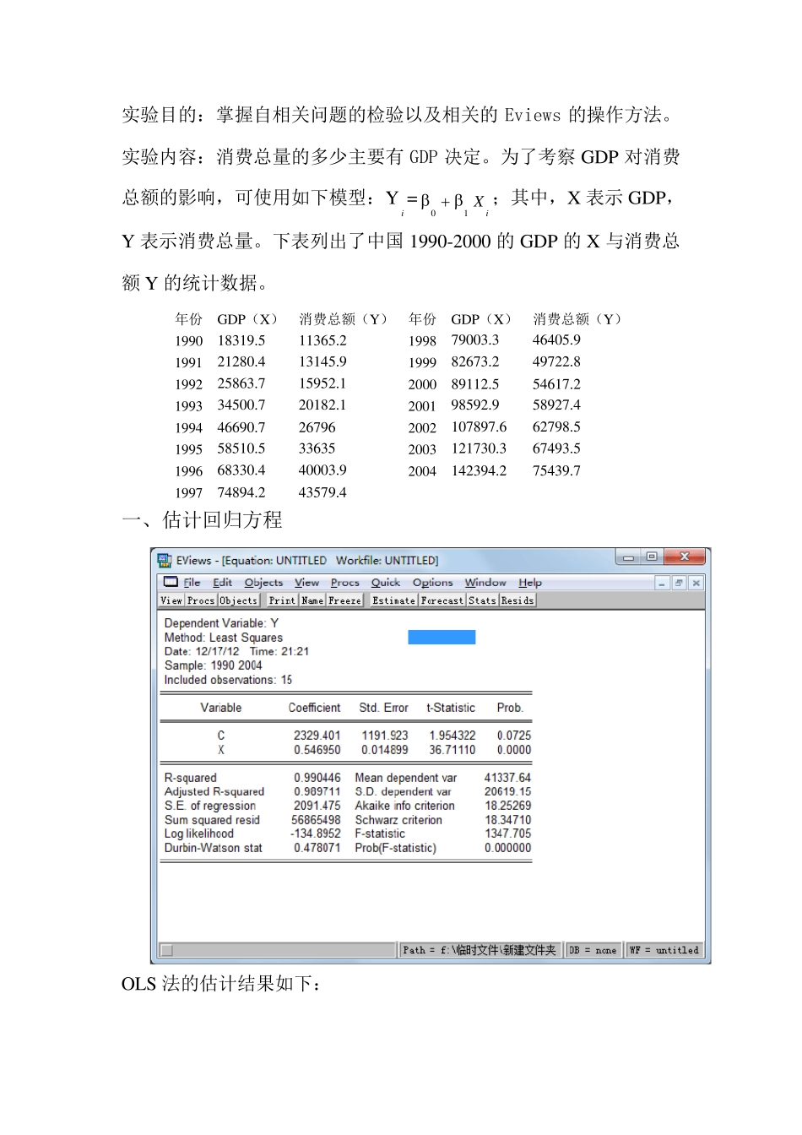Click the equation window icon beside File menu

[x=171, y=582]
